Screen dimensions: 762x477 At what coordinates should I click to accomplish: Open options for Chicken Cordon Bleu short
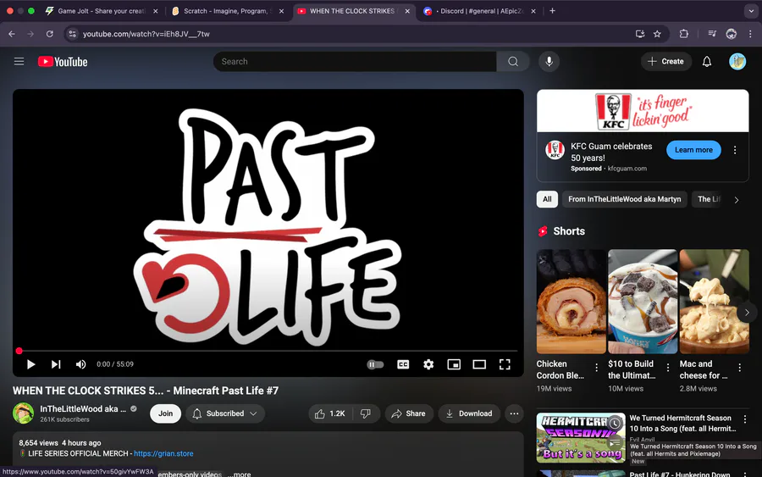(596, 368)
